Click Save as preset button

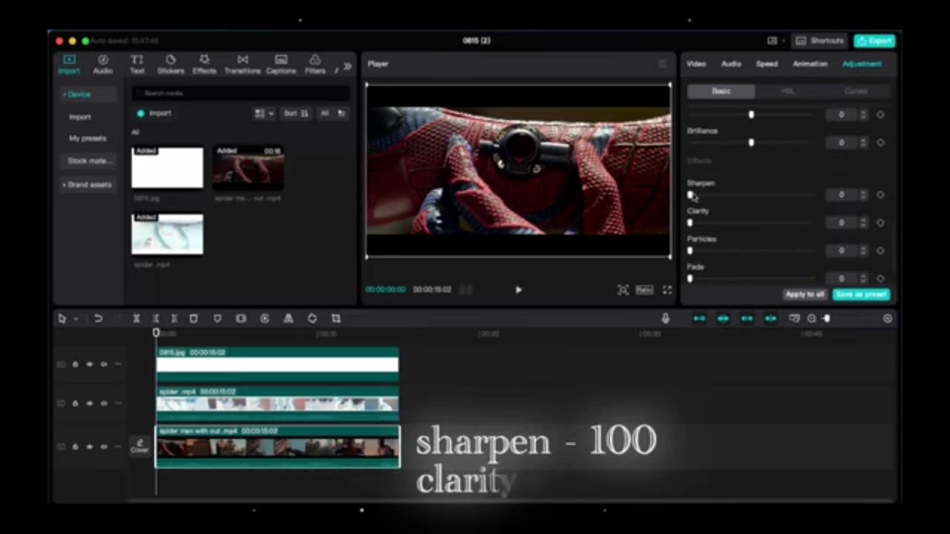tap(861, 294)
